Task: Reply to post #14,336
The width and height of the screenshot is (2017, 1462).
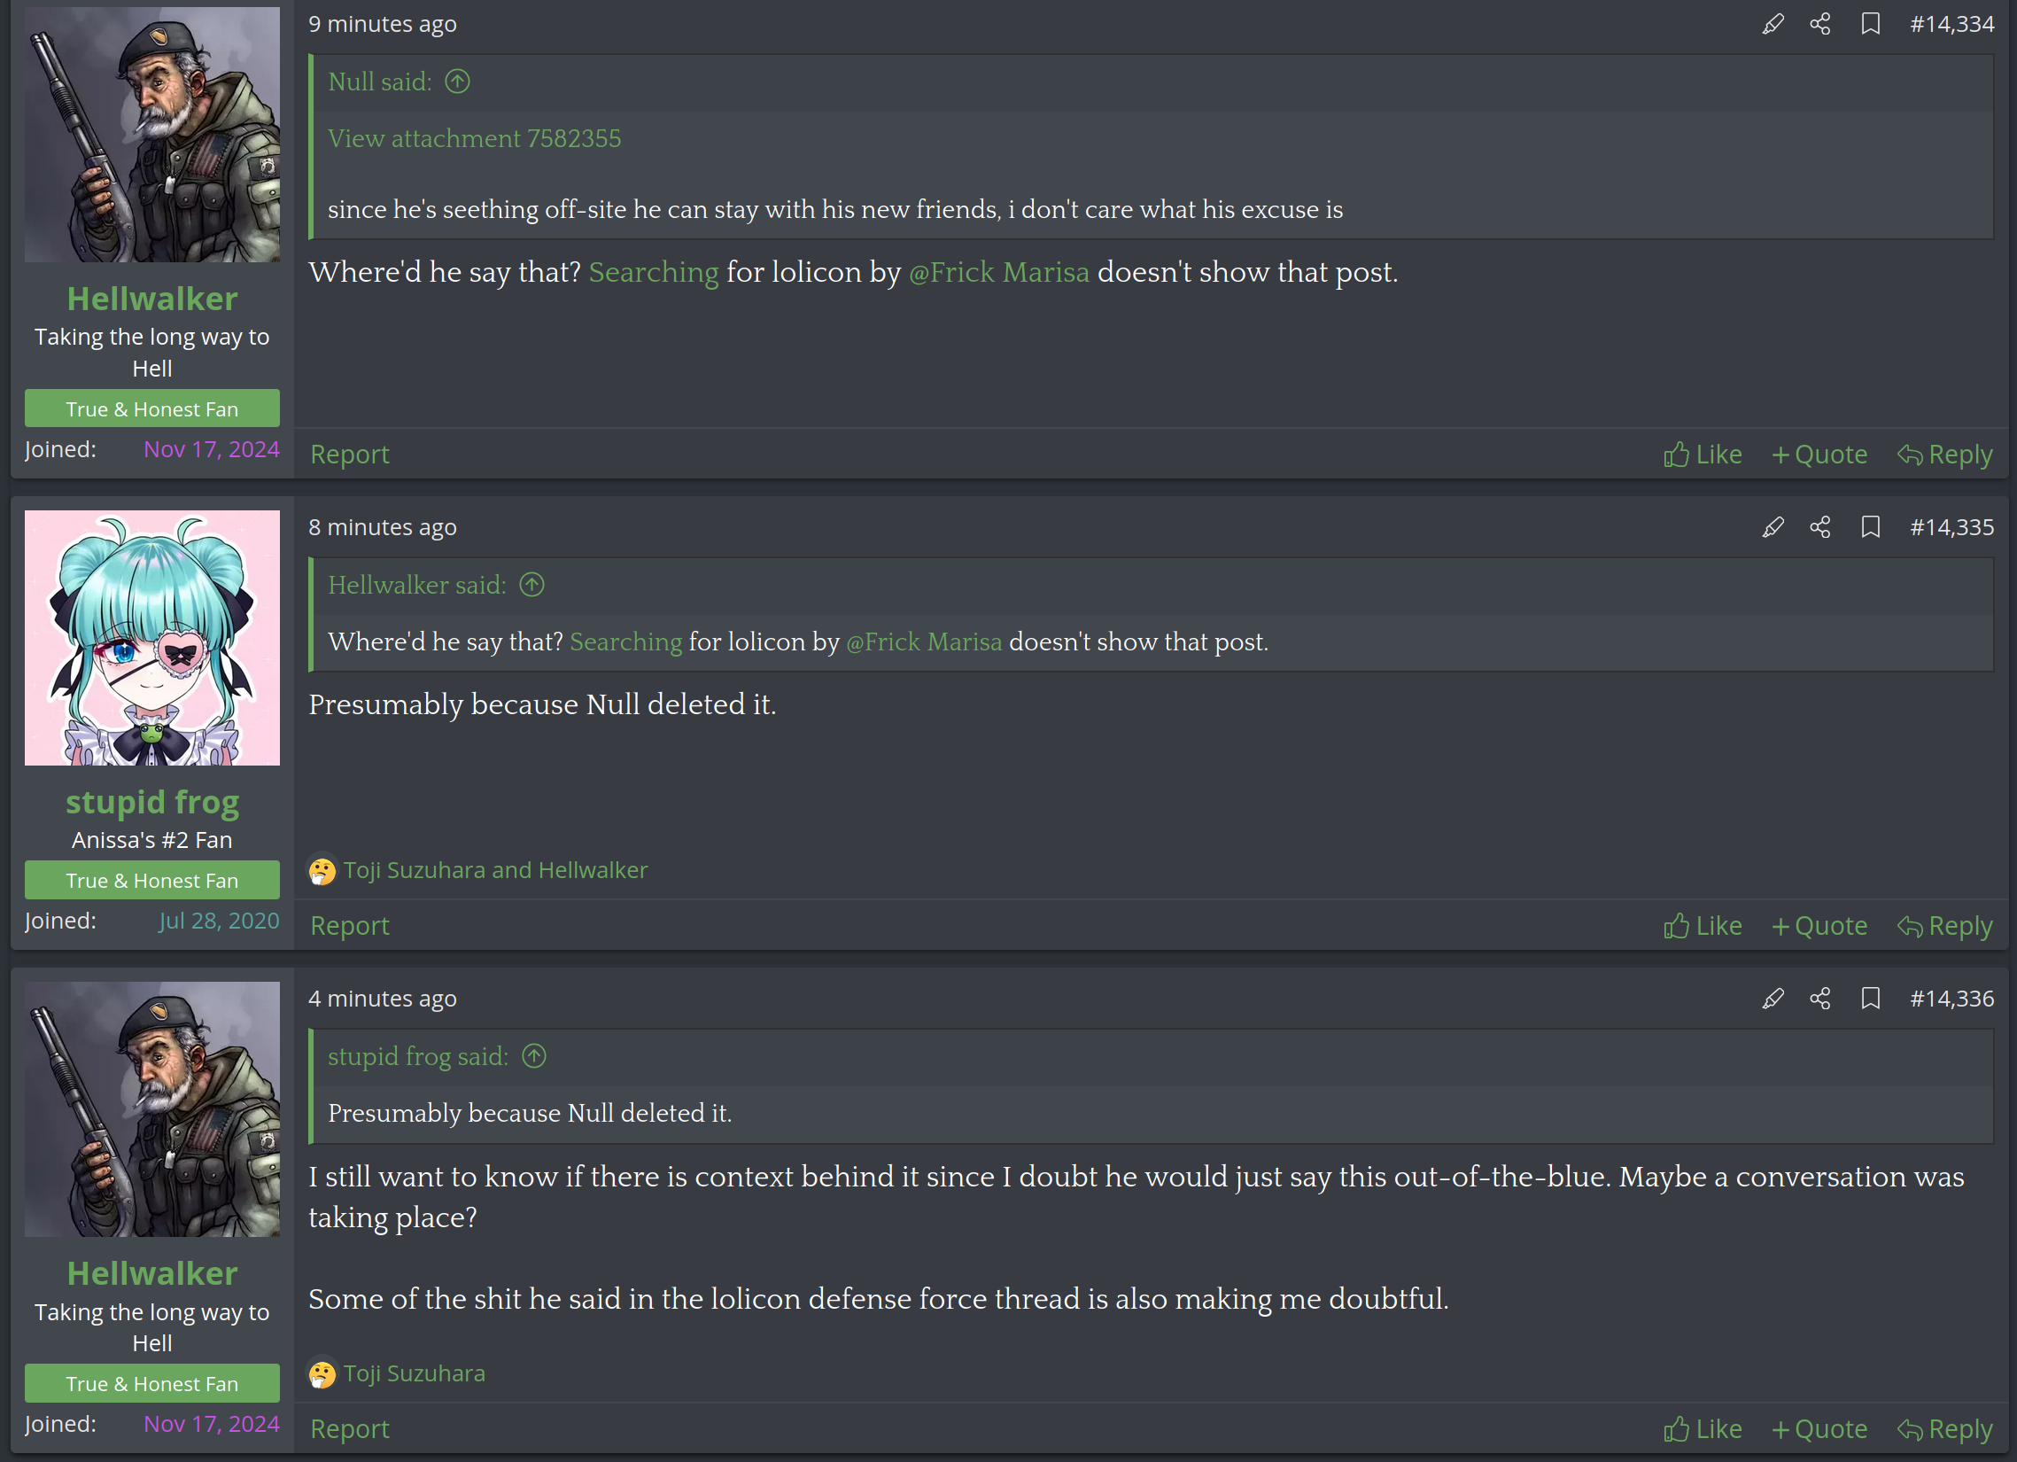Action: coord(1945,1429)
